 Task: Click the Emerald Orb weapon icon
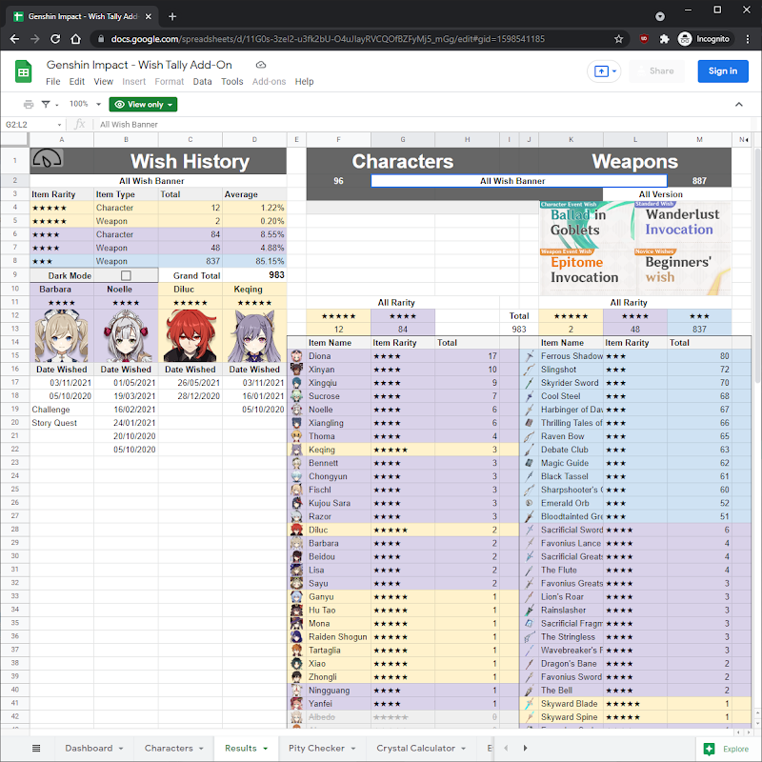click(530, 503)
